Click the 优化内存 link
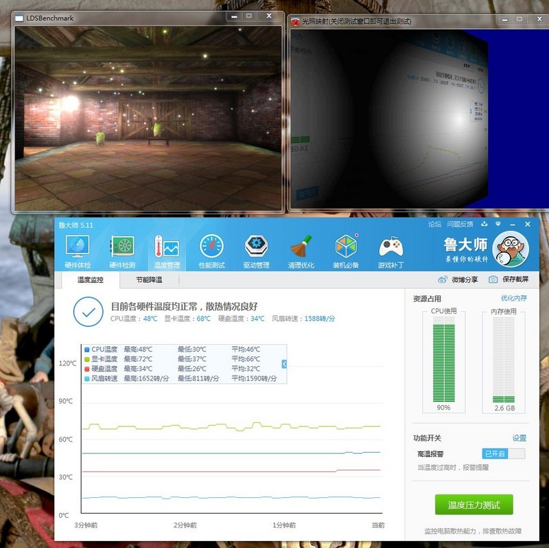 coord(513,298)
